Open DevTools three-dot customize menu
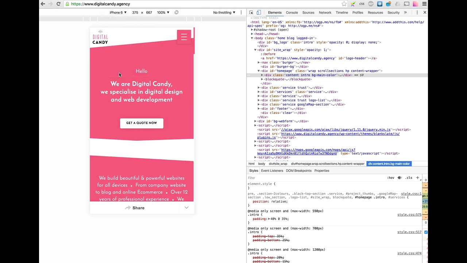 point(417,12)
